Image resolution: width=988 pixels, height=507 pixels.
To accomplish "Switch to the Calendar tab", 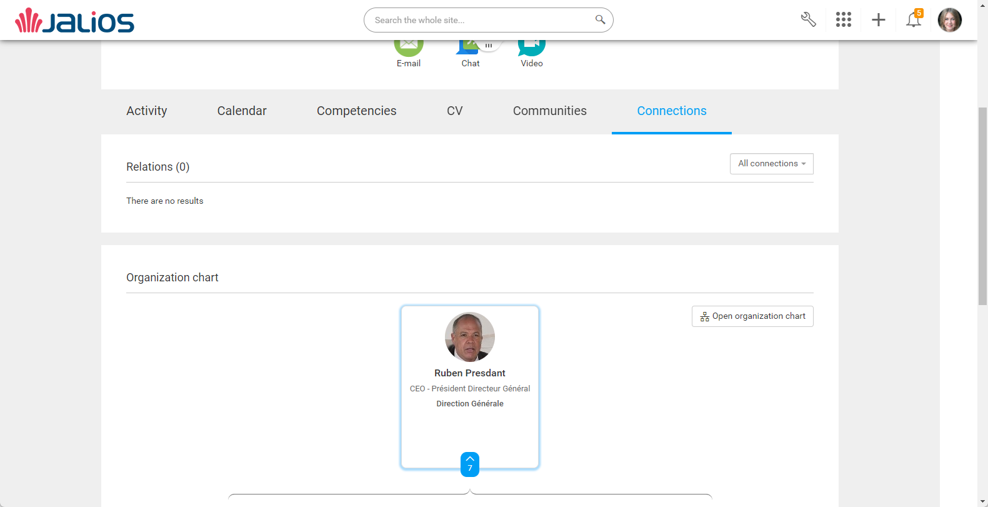I will [242, 111].
